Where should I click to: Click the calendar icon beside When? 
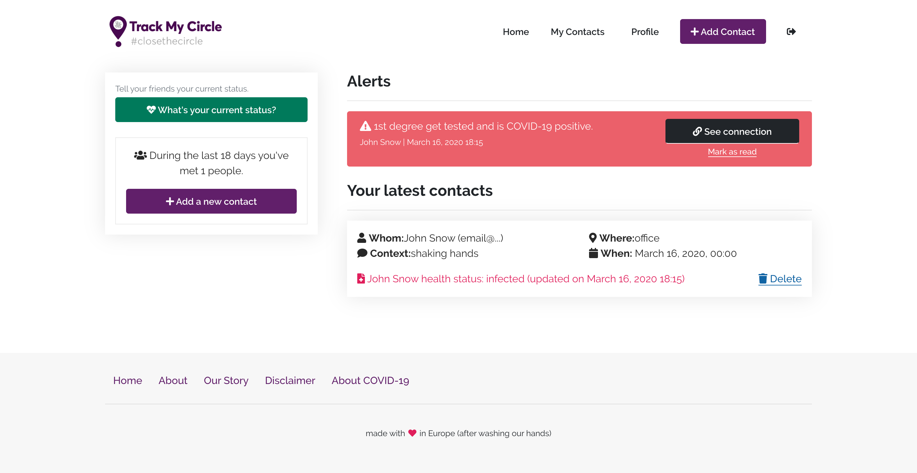pos(593,253)
